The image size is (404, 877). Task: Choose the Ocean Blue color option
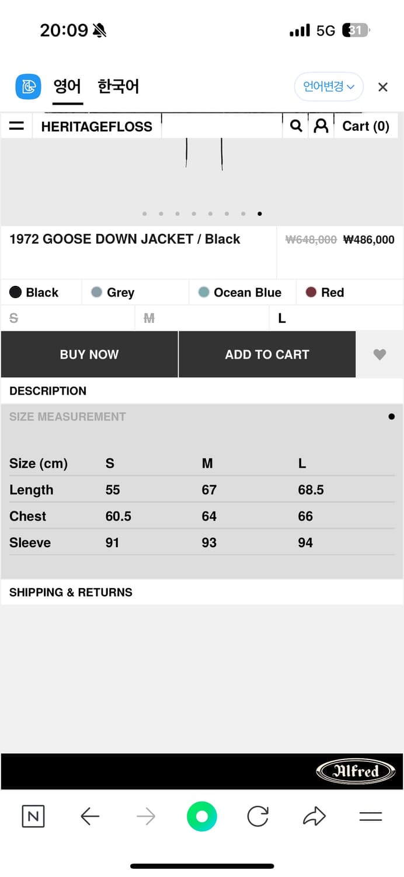click(x=240, y=292)
